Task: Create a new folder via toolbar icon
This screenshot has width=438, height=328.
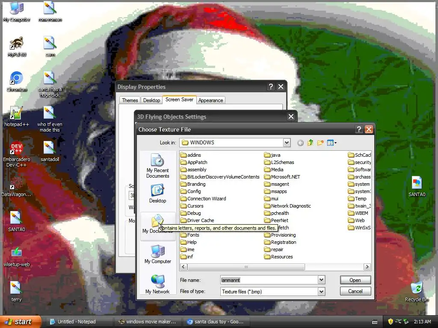Action: (320, 143)
